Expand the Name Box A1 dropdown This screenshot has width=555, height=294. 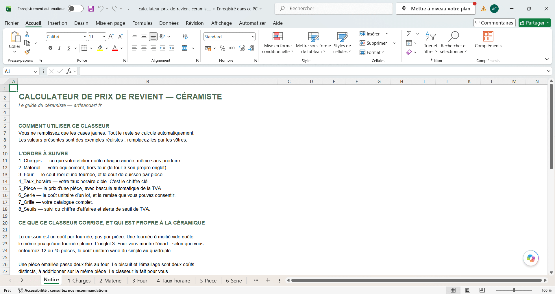click(x=36, y=71)
